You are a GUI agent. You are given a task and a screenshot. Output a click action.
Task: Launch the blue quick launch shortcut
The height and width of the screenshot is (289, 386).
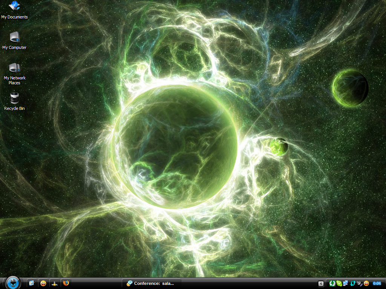coord(32,283)
